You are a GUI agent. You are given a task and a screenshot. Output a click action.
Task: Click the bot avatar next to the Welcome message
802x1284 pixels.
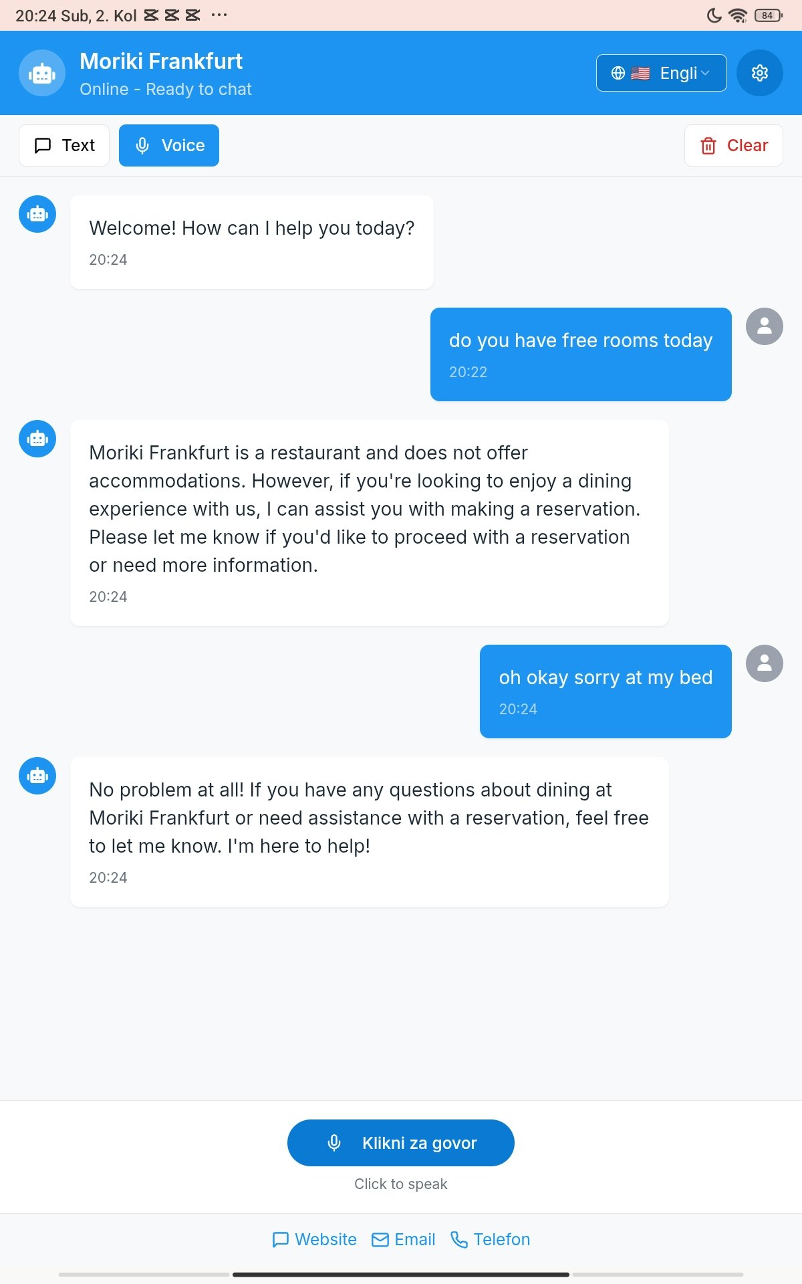click(x=37, y=214)
